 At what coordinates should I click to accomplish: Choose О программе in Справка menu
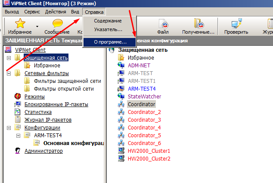110,42
